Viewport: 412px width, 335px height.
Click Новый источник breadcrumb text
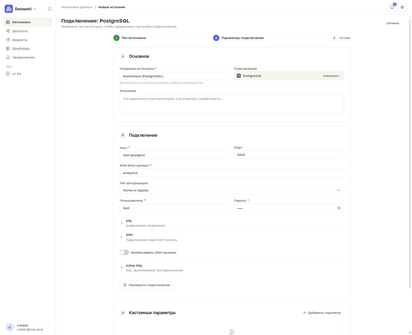112,7
